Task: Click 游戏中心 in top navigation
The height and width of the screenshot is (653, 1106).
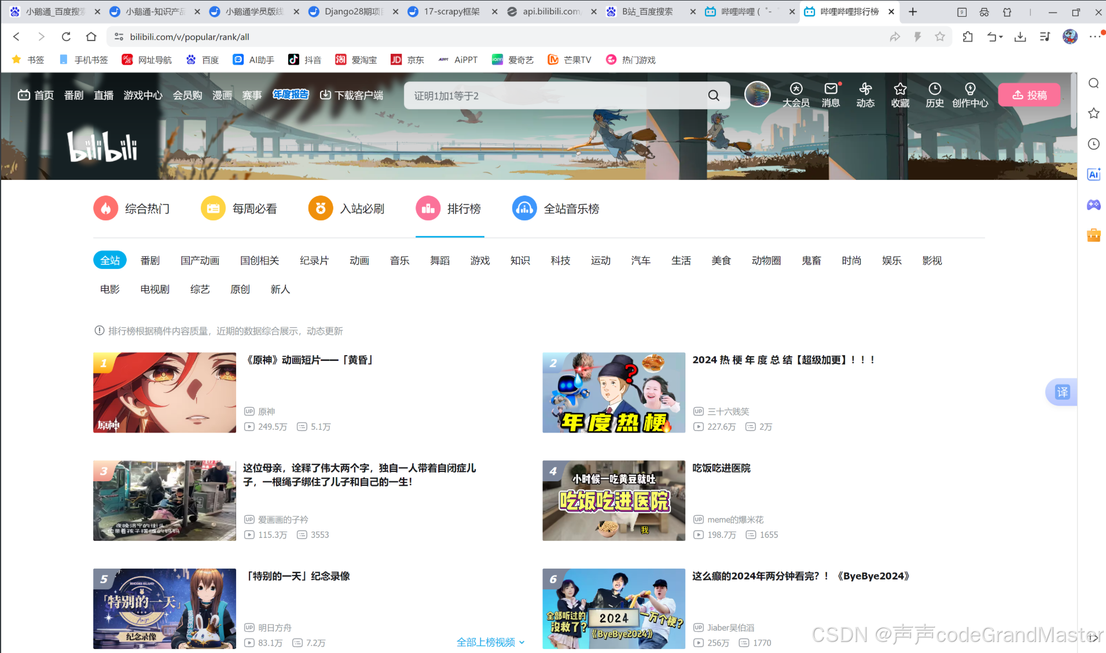Action: (143, 95)
